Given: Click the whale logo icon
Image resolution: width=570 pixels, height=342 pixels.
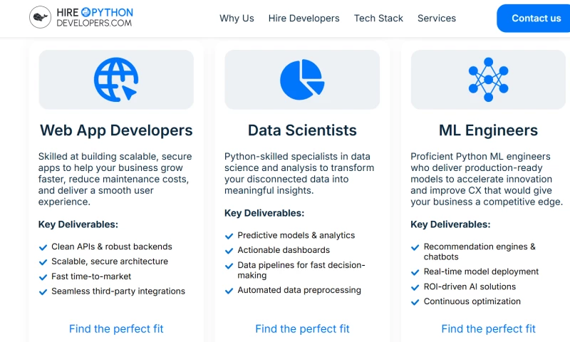Looking at the screenshot, I should point(40,18).
